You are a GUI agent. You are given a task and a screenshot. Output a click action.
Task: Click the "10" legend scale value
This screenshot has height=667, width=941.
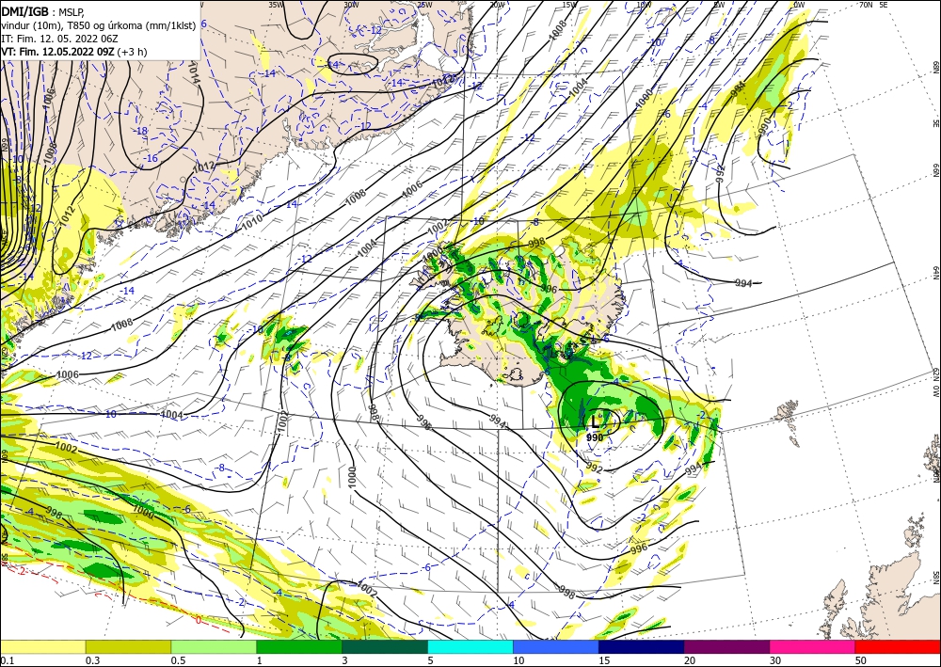[x=519, y=660]
